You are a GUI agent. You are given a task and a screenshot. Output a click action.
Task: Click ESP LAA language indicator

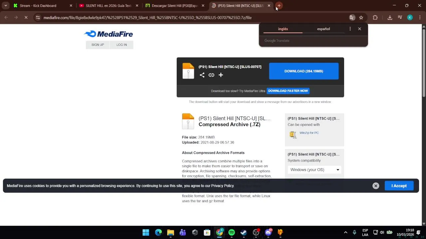(x=365, y=232)
